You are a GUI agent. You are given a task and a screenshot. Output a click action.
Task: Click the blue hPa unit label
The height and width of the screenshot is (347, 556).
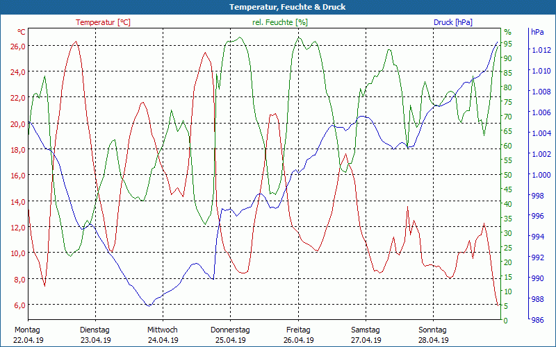pos(537,32)
